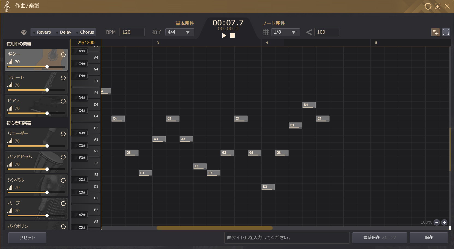454x249 pixels.
Task: Expand the 1/8 note length dropdown
Action: click(285, 32)
